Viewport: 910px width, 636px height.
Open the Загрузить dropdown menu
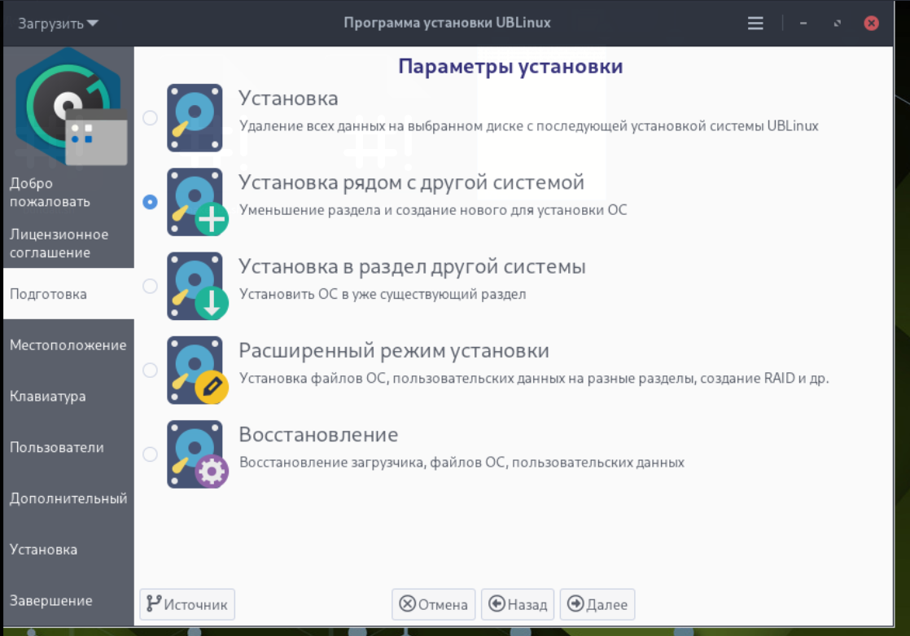tap(58, 24)
